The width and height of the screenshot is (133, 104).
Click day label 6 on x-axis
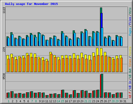pos(28,101)
